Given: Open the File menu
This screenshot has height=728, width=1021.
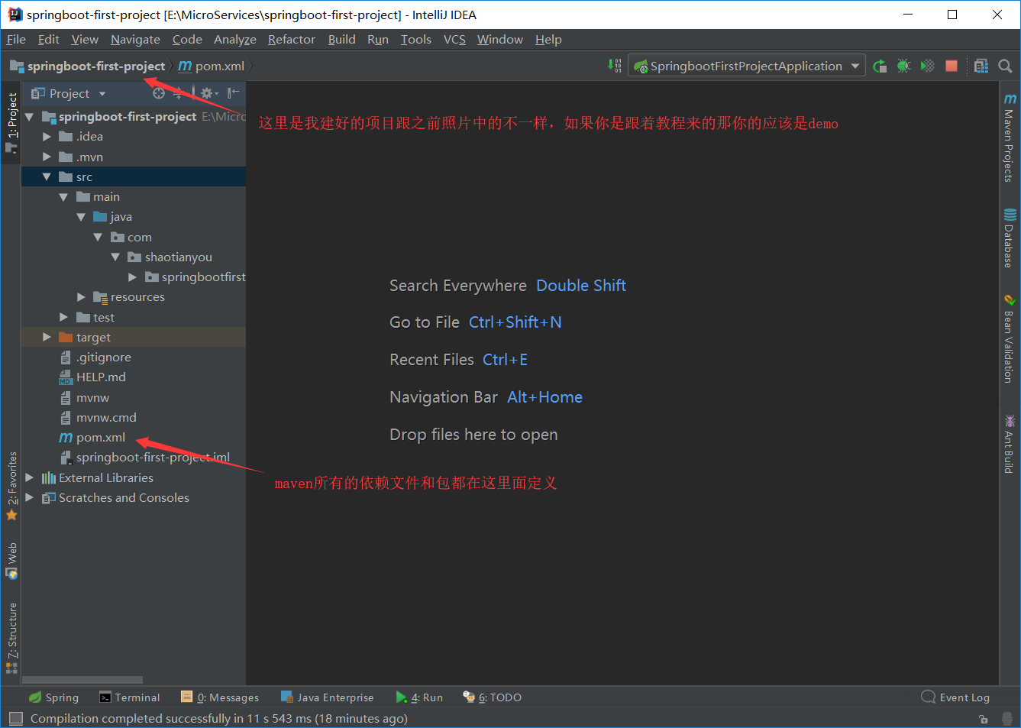Looking at the screenshot, I should pyautogui.click(x=16, y=40).
